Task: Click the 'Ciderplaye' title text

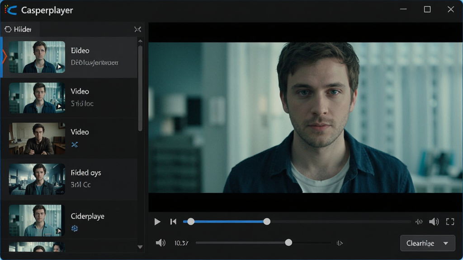Action: click(87, 216)
